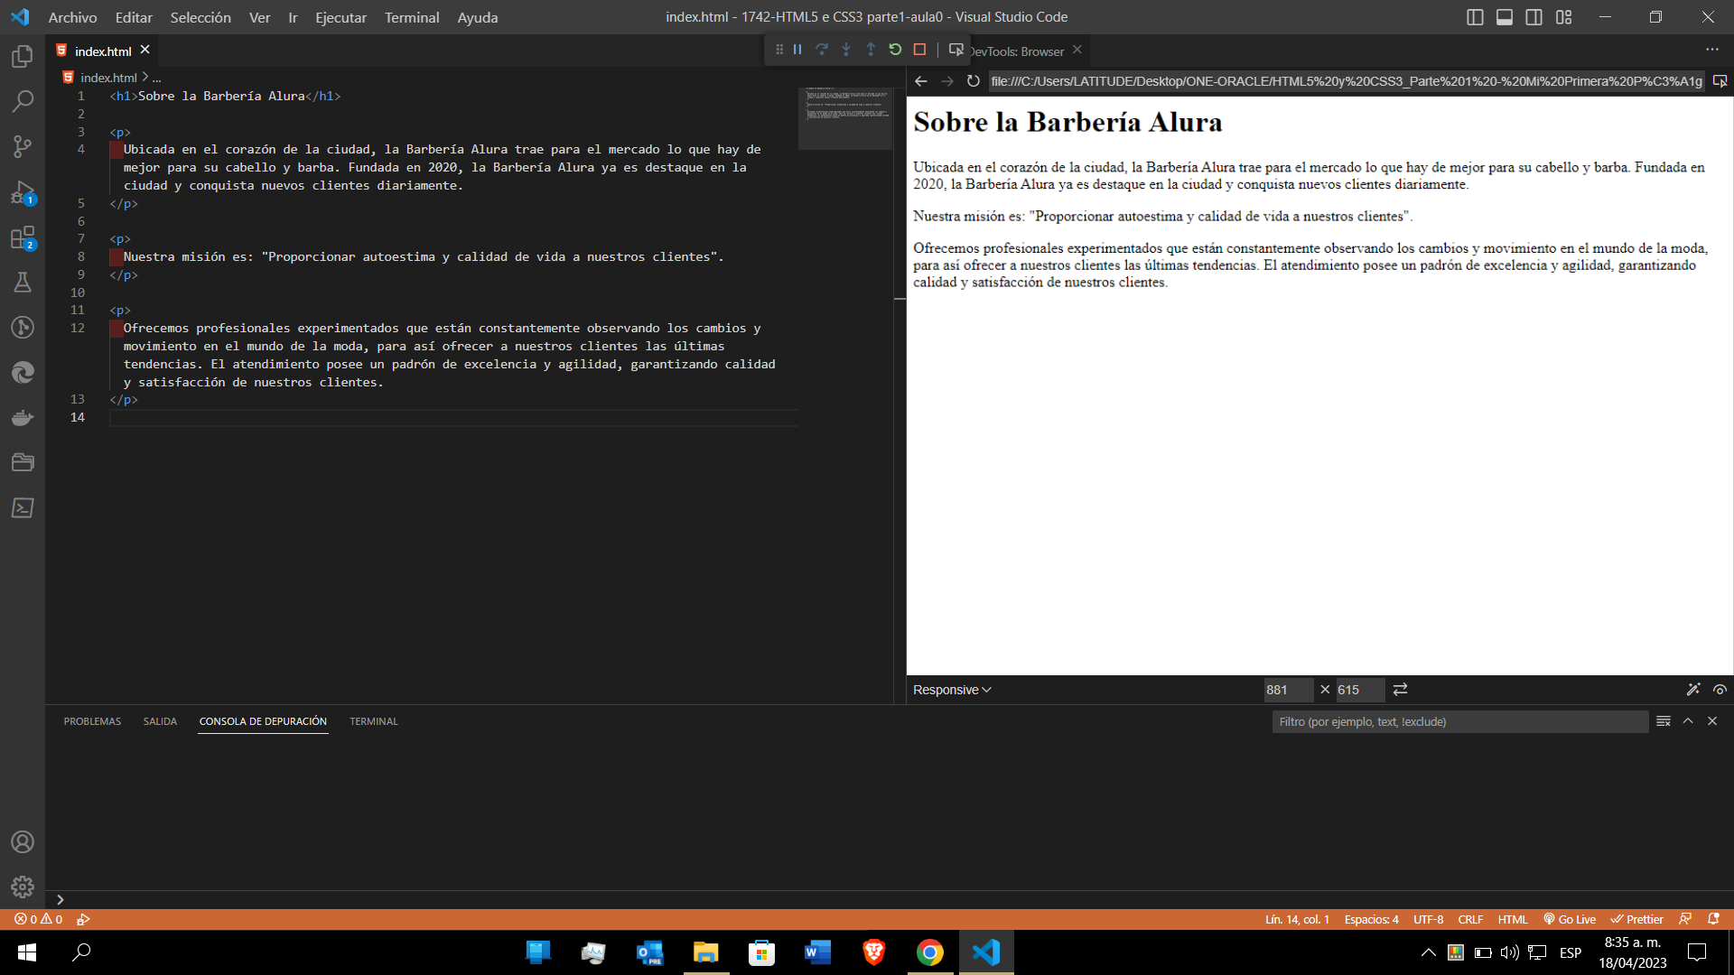Toggle emulate vision deficiencies eye icon
This screenshot has width=1734, height=975.
(x=1720, y=690)
